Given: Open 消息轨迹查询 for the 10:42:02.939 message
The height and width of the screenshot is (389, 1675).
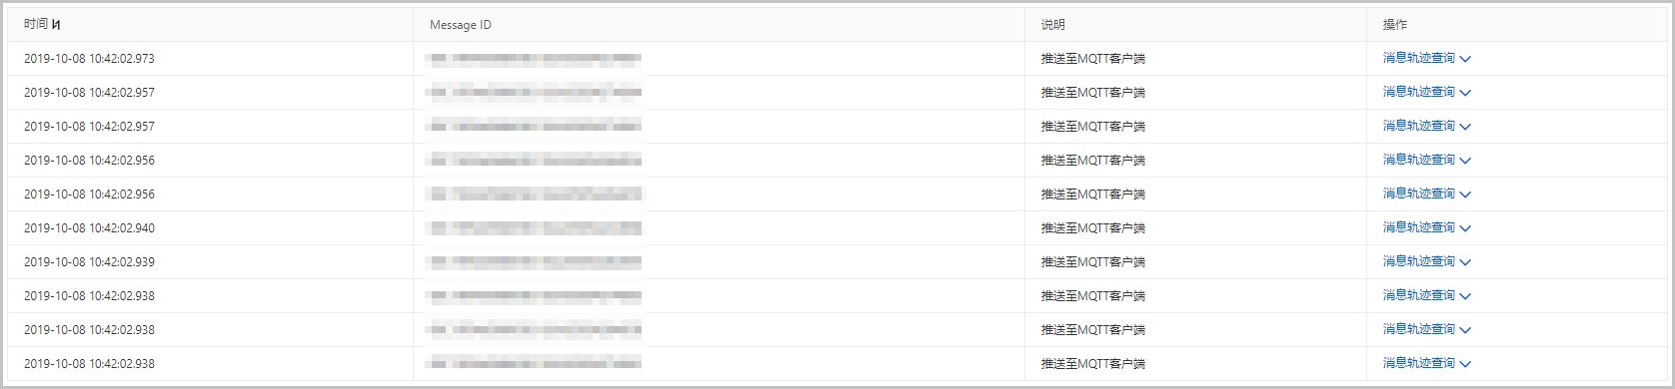Looking at the screenshot, I should point(1418,261).
